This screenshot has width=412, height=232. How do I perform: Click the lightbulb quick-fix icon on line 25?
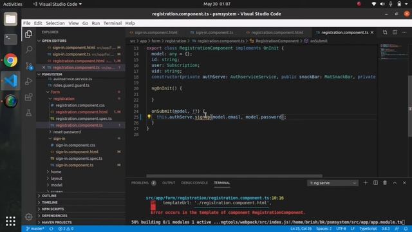(149, 117)
